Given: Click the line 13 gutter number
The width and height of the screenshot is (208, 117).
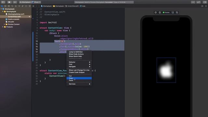Looking at the screenshot, I should (37, 41).
